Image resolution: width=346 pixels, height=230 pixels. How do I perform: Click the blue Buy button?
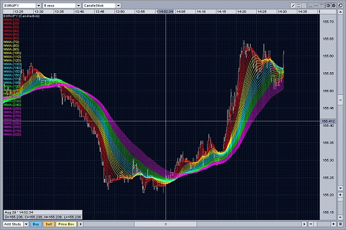36,224
